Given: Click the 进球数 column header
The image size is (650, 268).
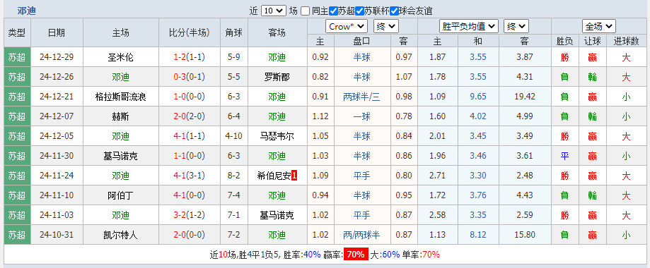Looking at the screenshot, I should pos(626,41).
